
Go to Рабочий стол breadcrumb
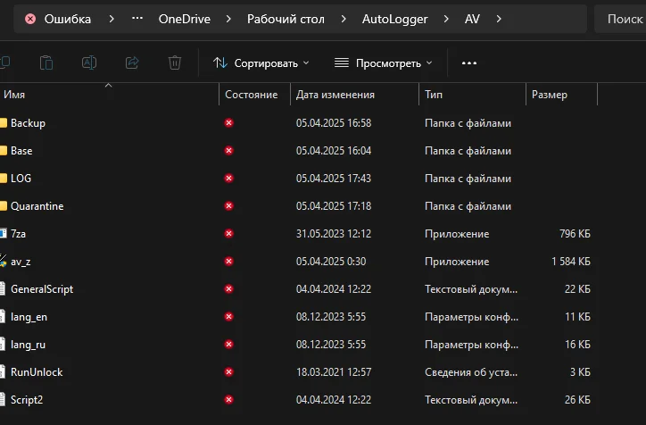[x=286, y=19]
